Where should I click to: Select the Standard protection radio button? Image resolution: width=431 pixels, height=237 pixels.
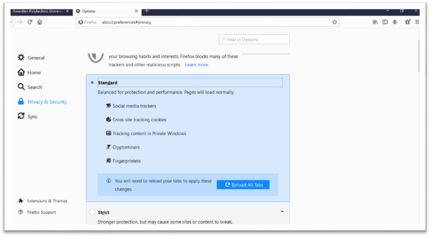point(92,82)
